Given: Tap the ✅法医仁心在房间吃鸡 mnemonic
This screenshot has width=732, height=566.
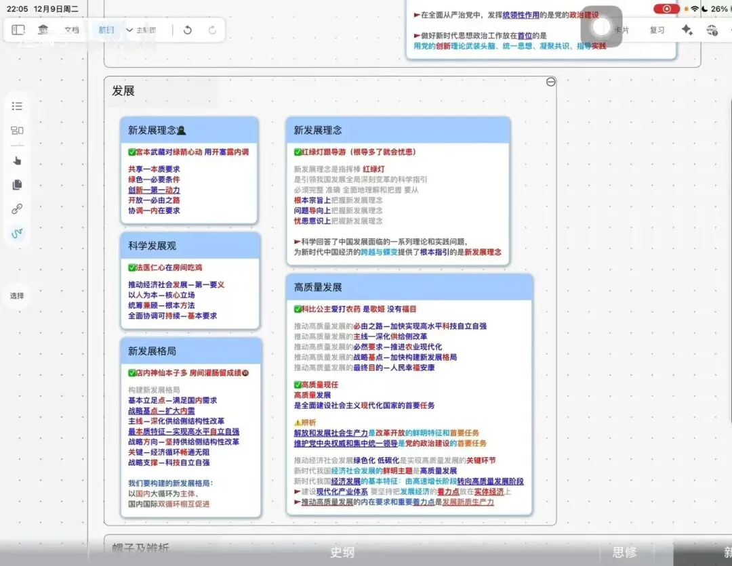Looking at the screenshot, I should (x=165, y=267).
